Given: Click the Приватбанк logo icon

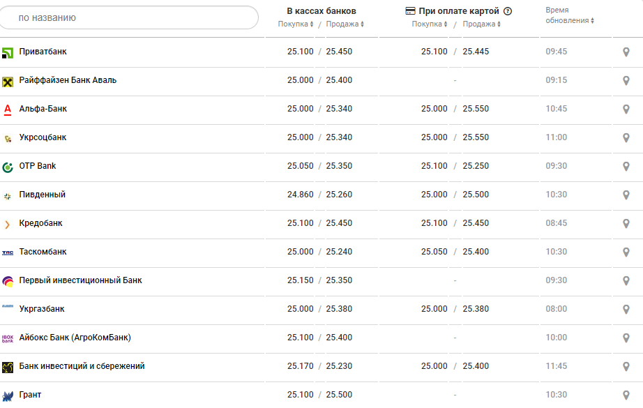Looking at the screenshot, I should tap(8, 52).
